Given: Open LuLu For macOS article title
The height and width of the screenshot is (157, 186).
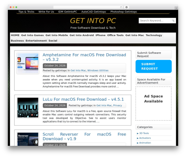Looking at the screenshot, I should pyautogui.click(x=83, y=99).
